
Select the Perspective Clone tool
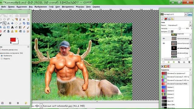[20, 31]
